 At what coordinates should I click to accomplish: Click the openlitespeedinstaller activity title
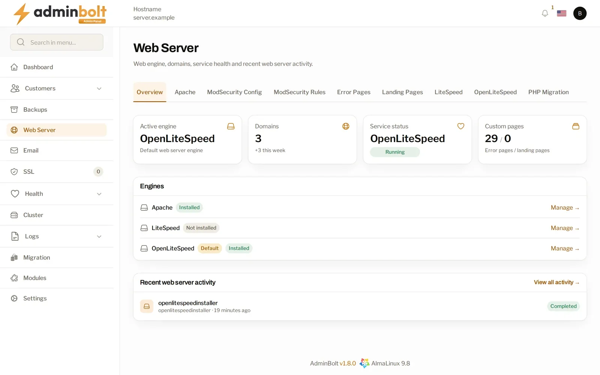pyautogui.click(x=188, y=303)
